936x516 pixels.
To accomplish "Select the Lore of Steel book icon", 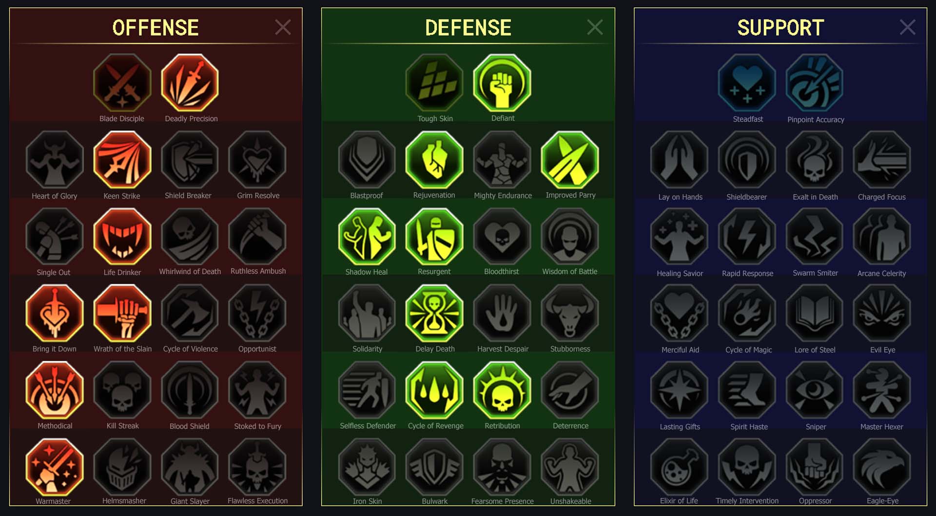I will click(815, 313).
